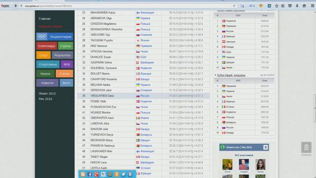Click Швеция link in BRORSSON Mona row
Image resolution: width=316 pixels, height=178 pixels.
click(145, 140)
